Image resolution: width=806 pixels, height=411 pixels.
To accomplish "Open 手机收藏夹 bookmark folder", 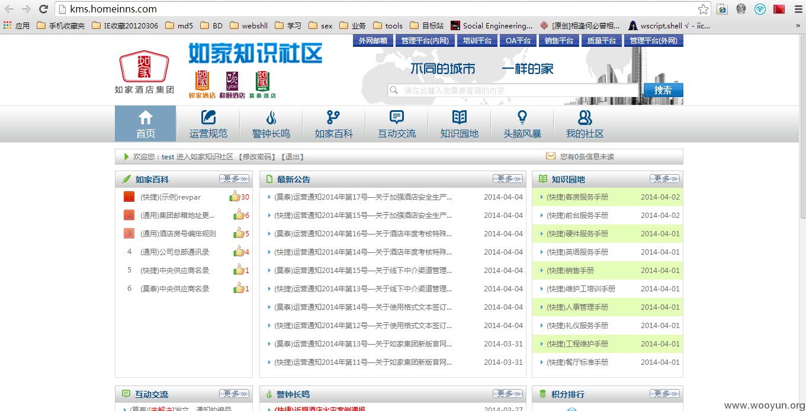I will (61, 25).
